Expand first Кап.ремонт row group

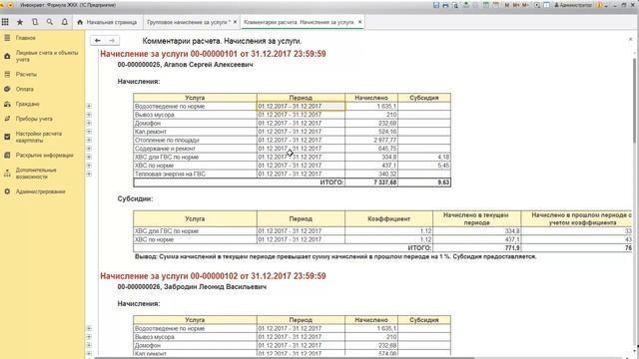(x=89, y=132)
